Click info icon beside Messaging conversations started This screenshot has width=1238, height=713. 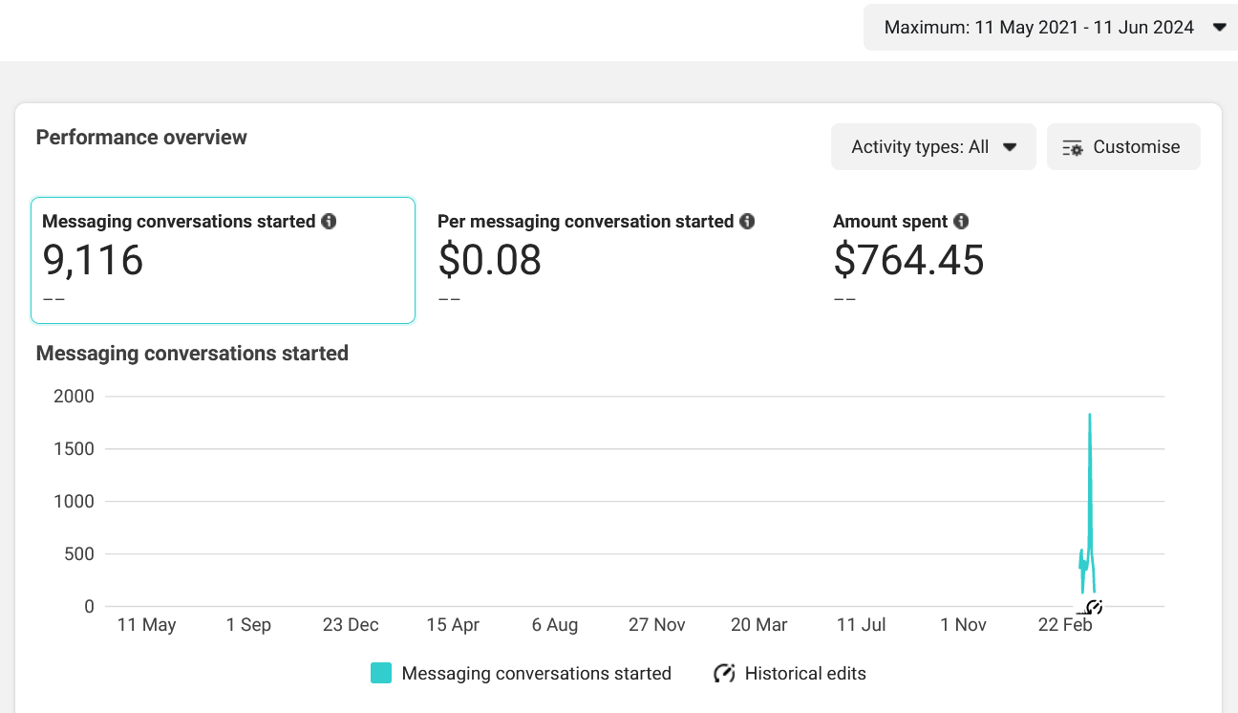(x=329, y=222)
